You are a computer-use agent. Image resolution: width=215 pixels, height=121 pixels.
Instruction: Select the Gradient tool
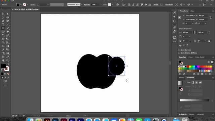(x=8, y=46)
